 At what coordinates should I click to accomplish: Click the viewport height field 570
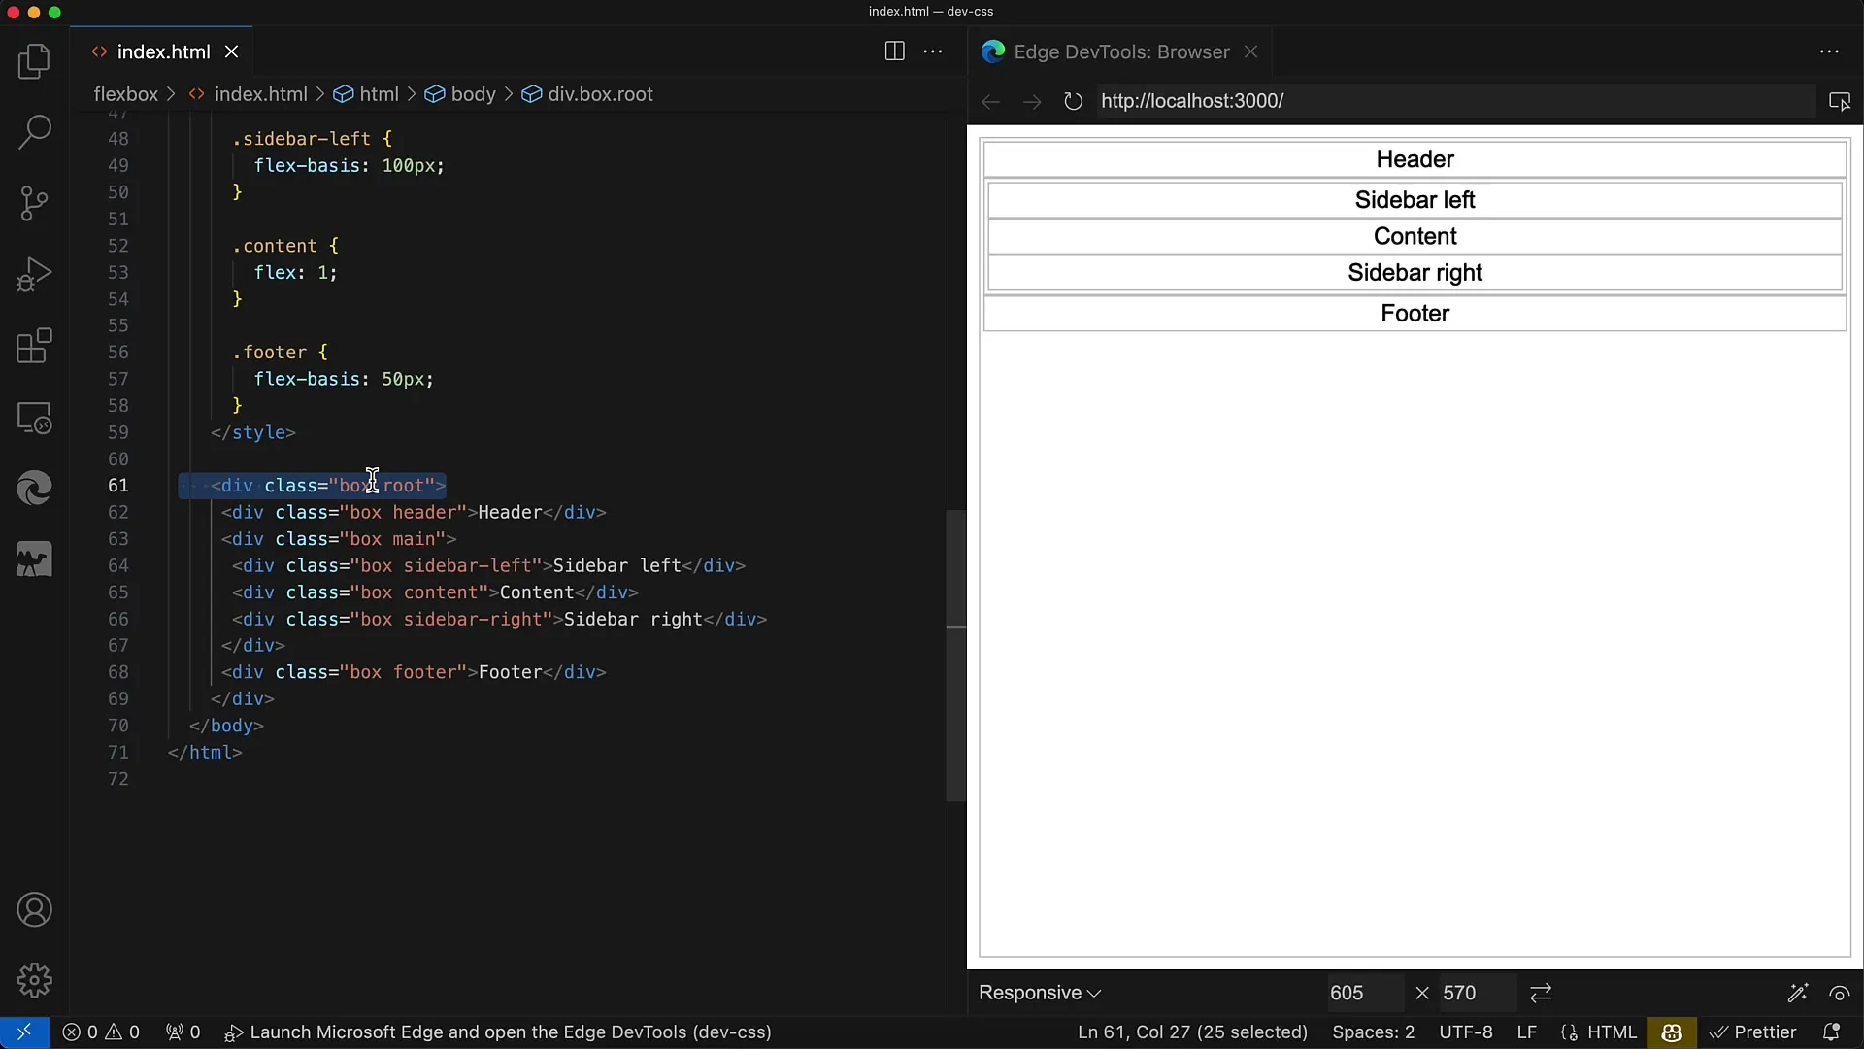tap(1478, 993)
